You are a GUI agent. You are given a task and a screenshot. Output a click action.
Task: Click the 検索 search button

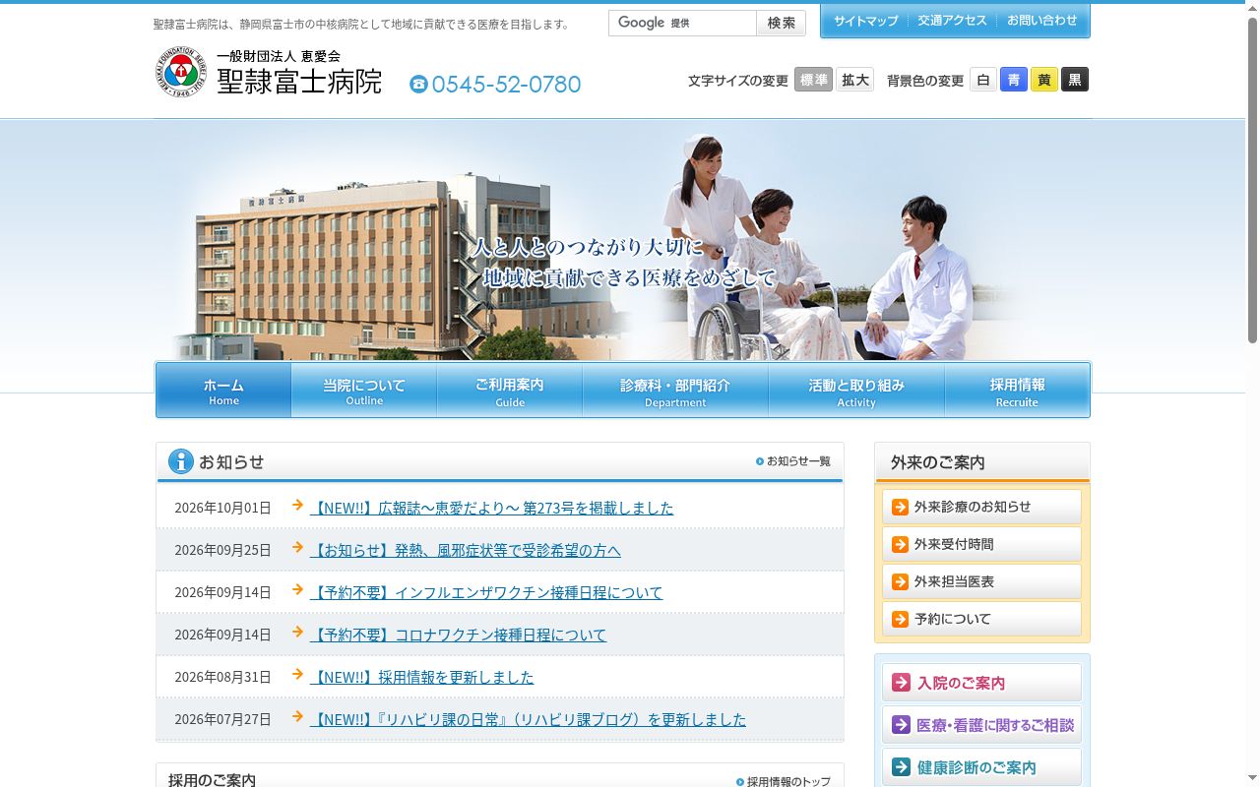pyautogui.click(x=782, y=23)
